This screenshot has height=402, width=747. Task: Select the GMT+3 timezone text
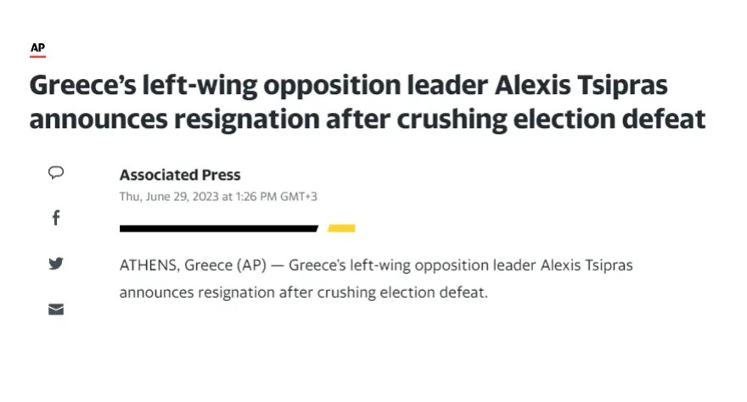(x=298, y=197)
